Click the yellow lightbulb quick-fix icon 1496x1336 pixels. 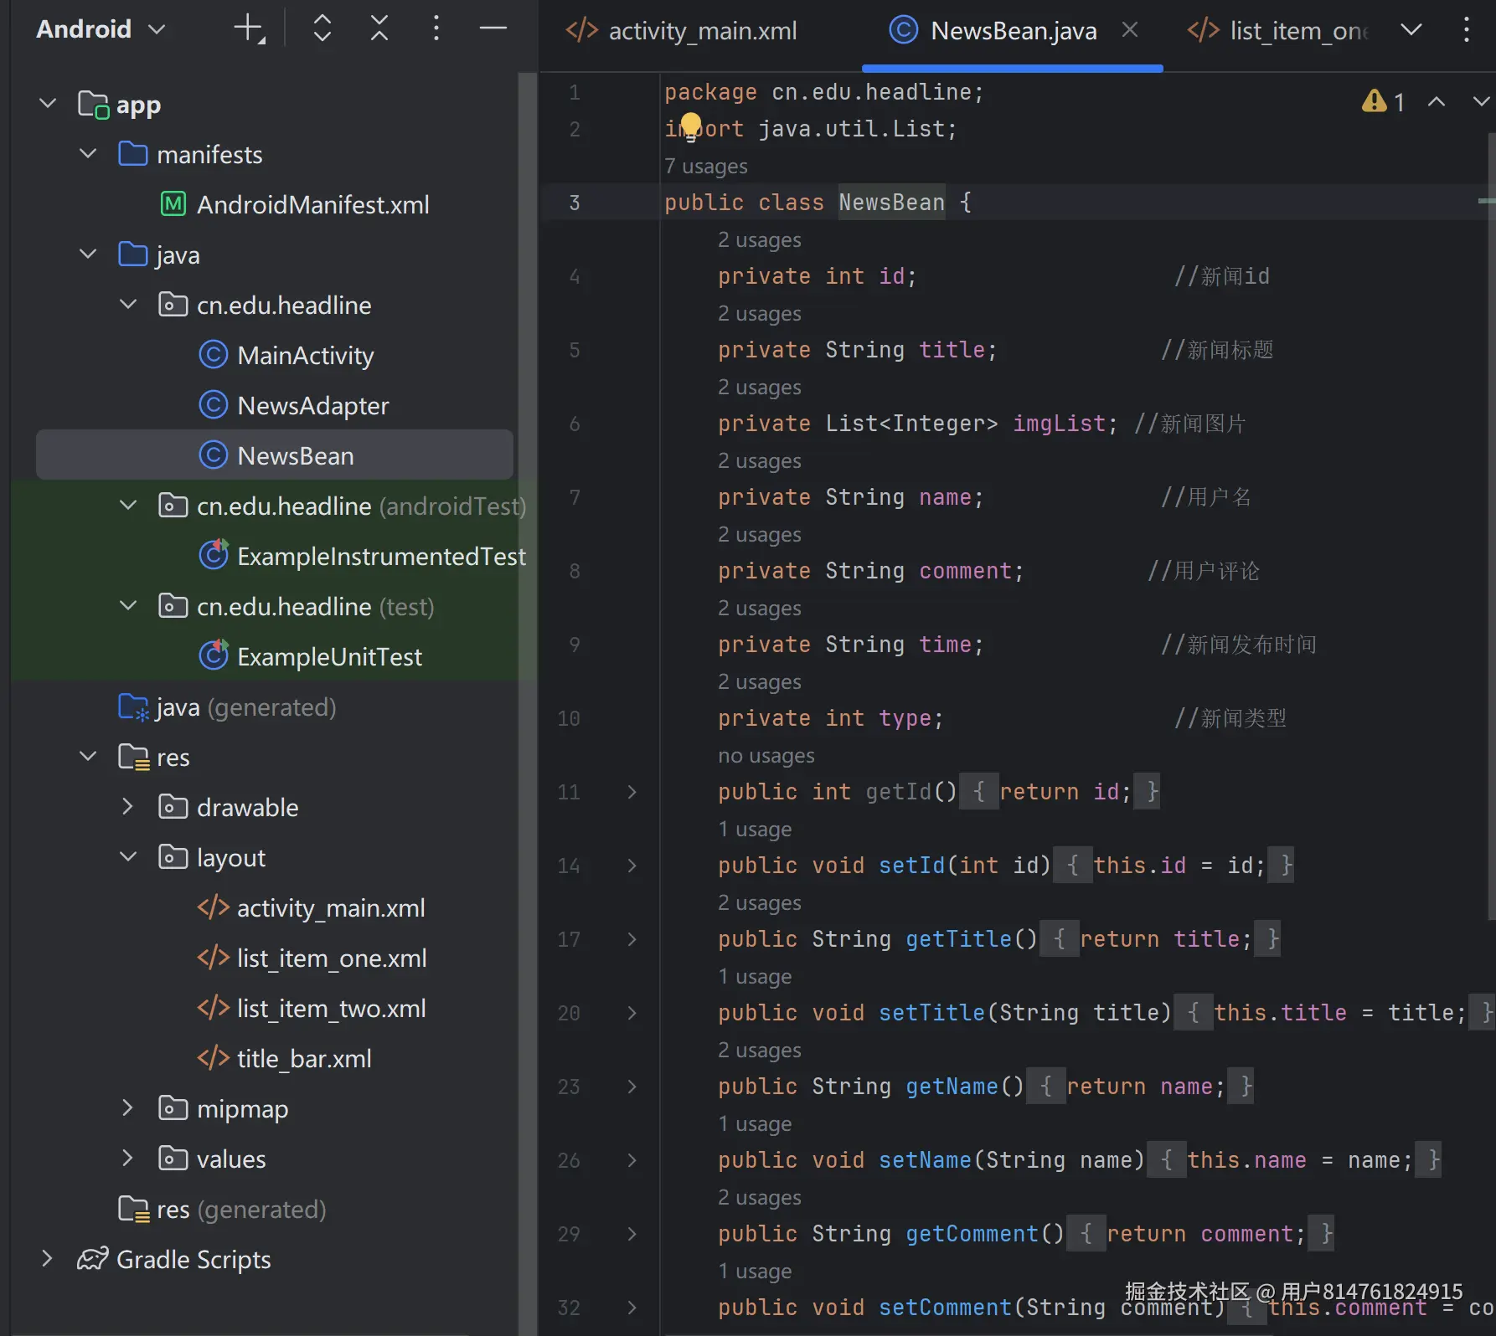(691, 126)
